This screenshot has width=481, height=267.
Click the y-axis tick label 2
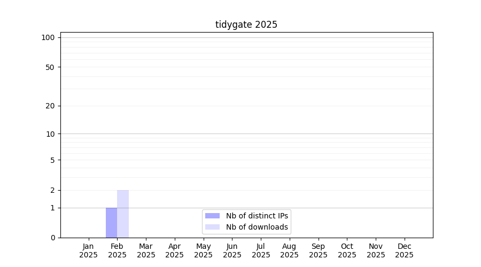pyautogui.click(x=52, y=190)
